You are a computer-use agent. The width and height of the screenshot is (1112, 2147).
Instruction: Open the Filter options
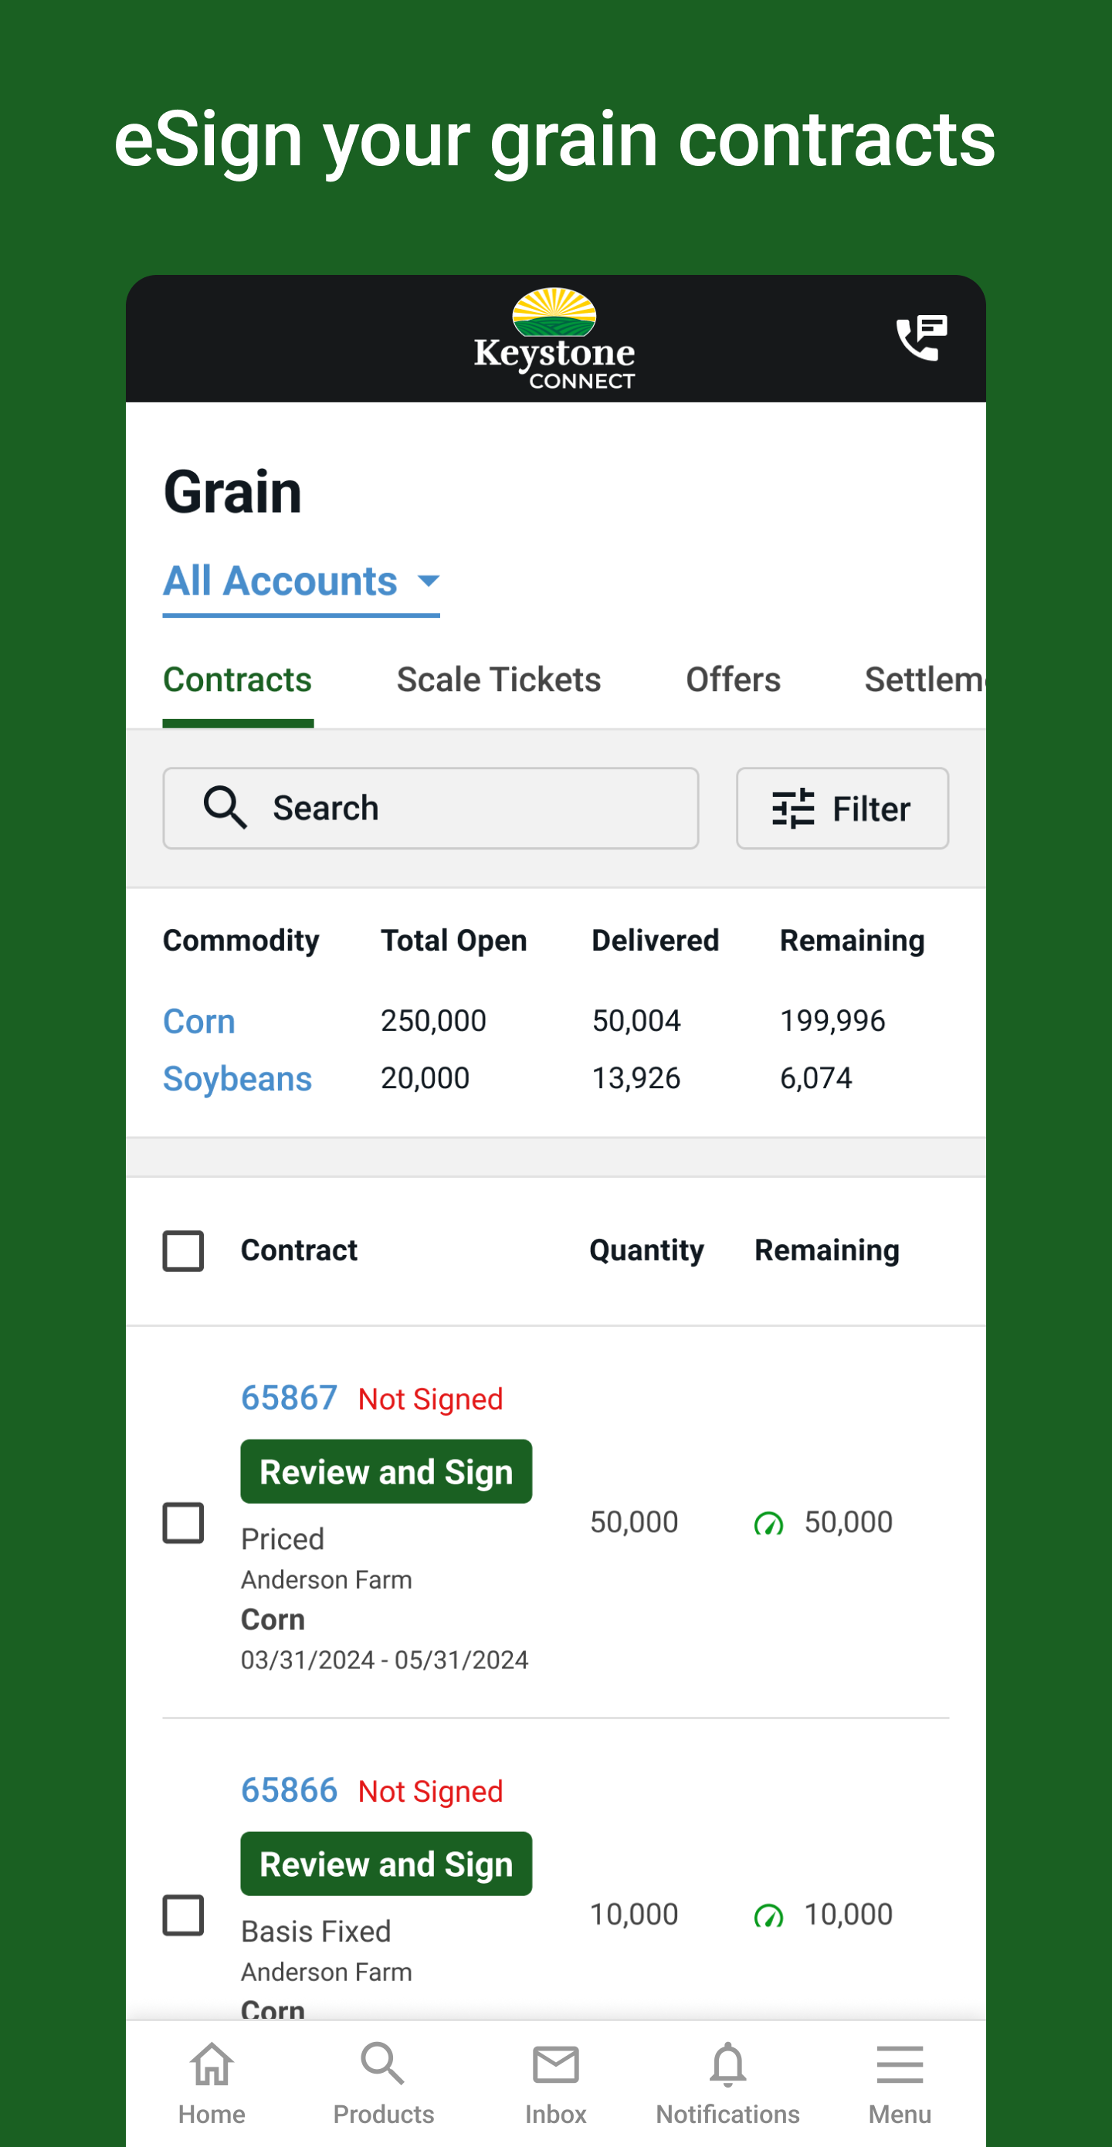842,809
